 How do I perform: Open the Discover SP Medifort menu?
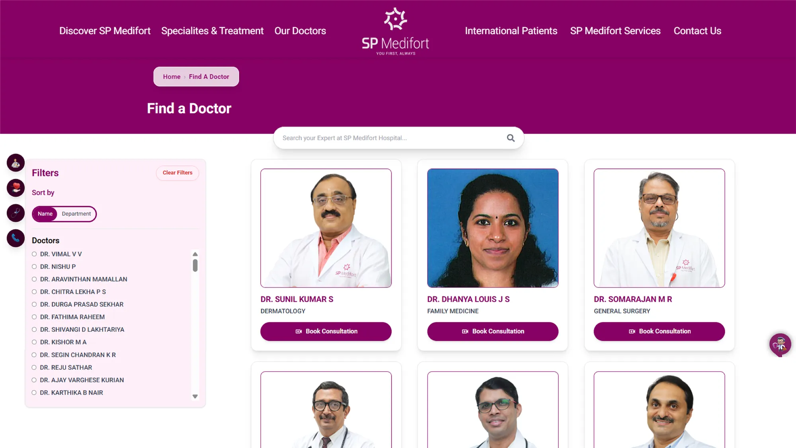pos(105,31)
